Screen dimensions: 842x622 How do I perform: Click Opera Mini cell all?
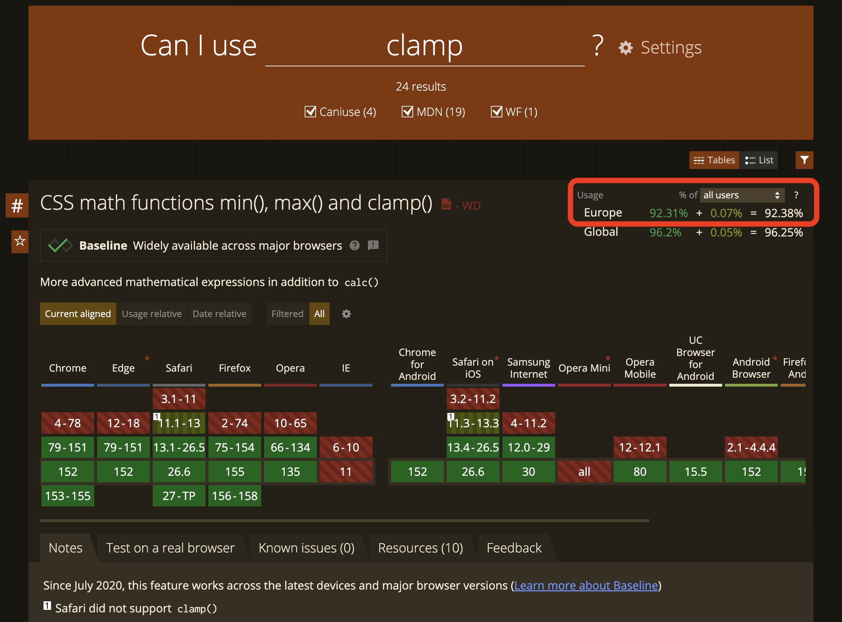pos(584,471)
